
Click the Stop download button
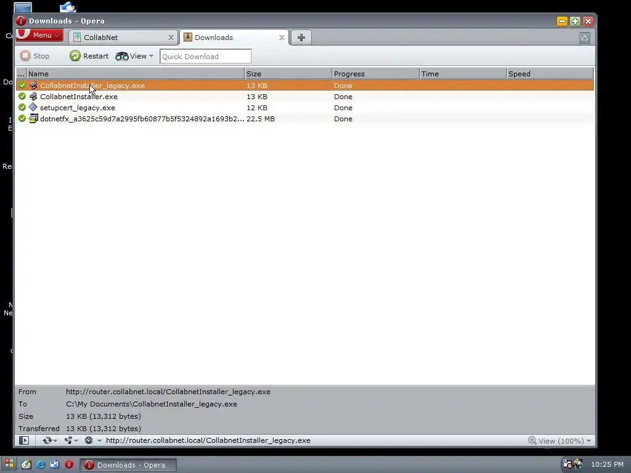click(35, 56)
